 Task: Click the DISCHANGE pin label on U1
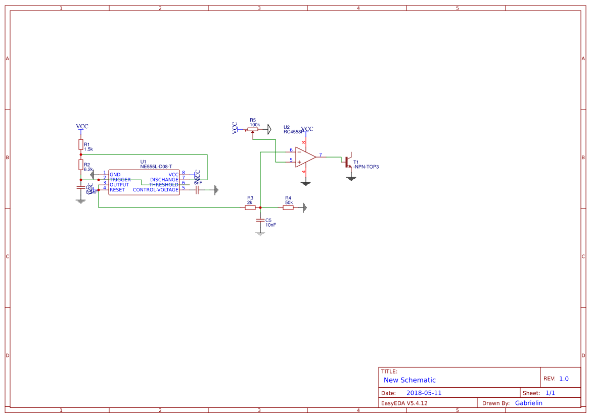(x=164, y=180)
